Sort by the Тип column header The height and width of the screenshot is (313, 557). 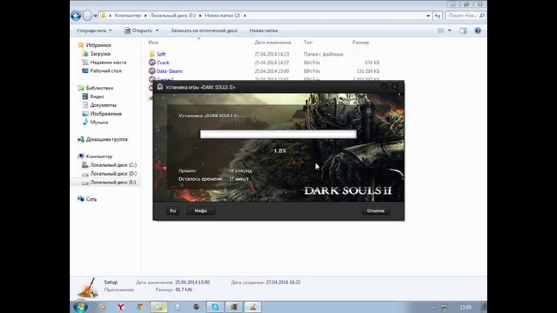coord(308,43)
